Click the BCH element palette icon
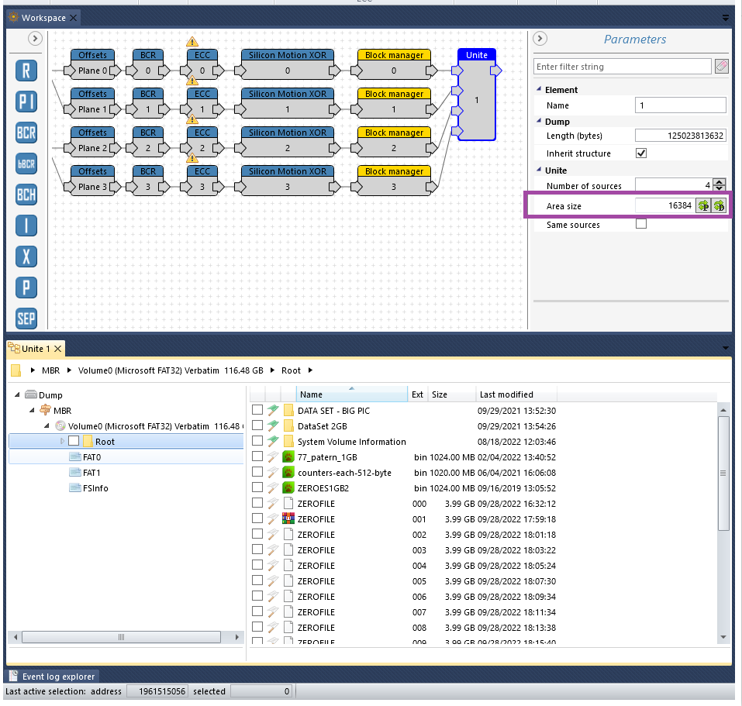Viewport: 742px width, 706px height. point(26,195)
